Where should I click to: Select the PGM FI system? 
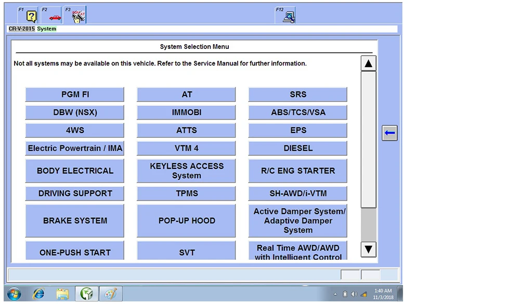[75, 95]
